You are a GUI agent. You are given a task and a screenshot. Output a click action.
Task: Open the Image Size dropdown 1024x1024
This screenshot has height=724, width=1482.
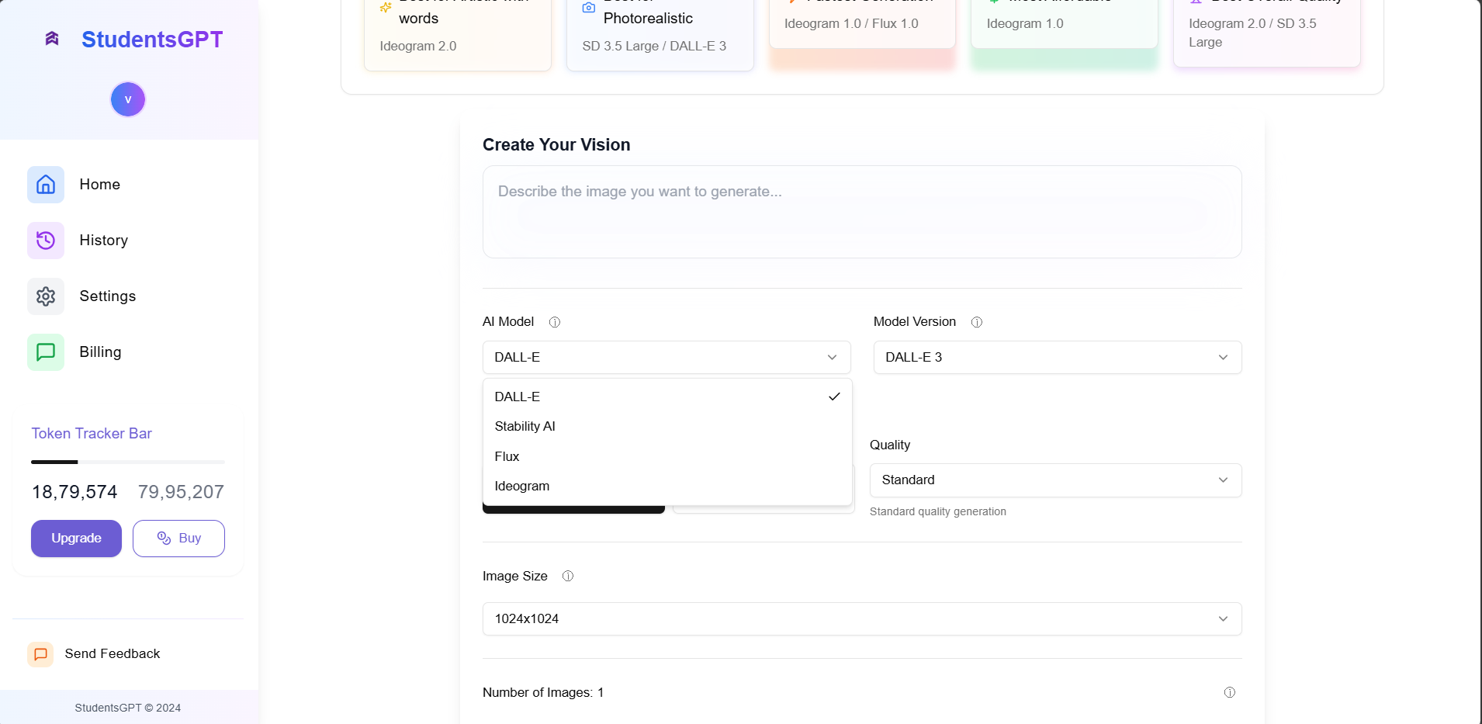[x=862, y=619]
